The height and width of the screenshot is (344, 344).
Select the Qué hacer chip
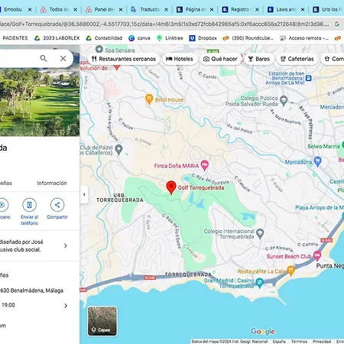pos(220,59)
